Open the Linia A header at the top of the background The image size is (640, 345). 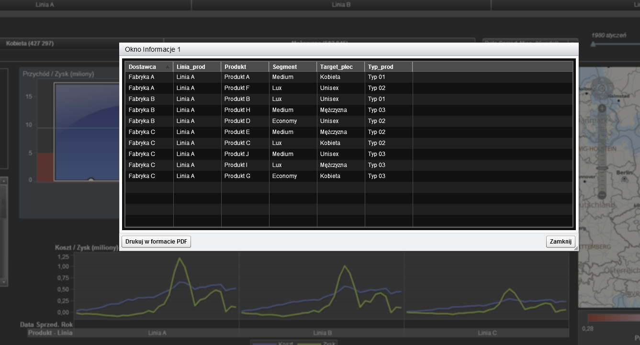click(45, 5)
